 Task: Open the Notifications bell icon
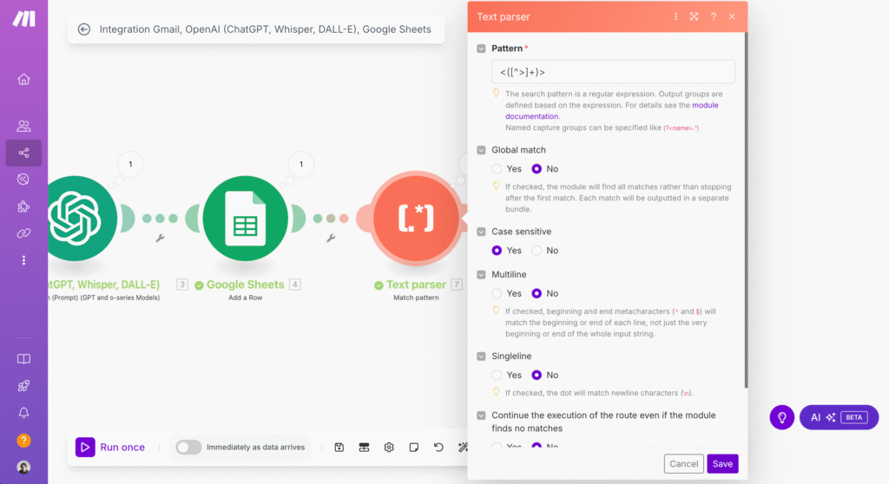point(23,413)
